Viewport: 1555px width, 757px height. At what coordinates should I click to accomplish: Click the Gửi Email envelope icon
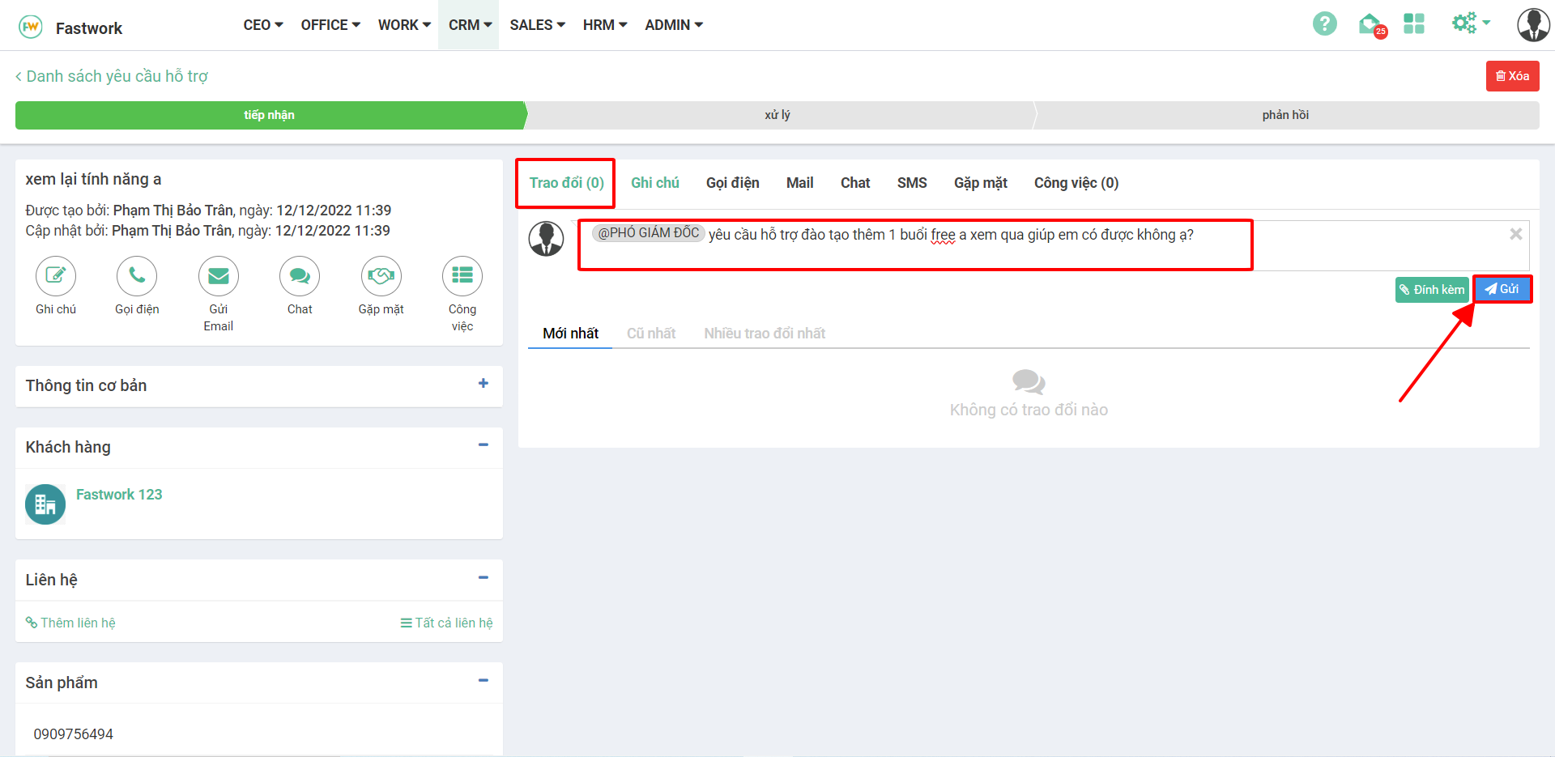218,276
